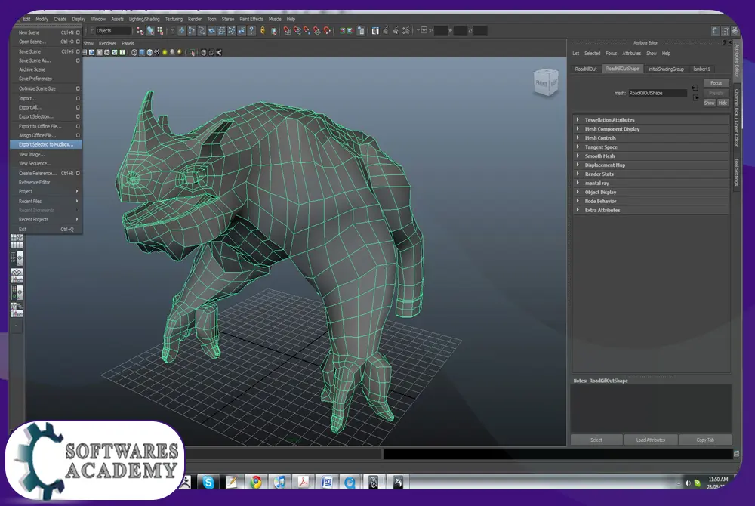Image resolution: width=755 pixels, height=506 pixels.
Task: Click the wireframe cube shading icon
Action: coord(134,52)
